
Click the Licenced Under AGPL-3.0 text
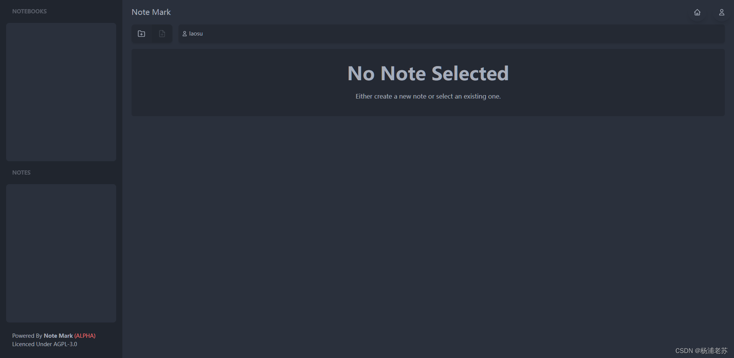(x=44, y=344)
